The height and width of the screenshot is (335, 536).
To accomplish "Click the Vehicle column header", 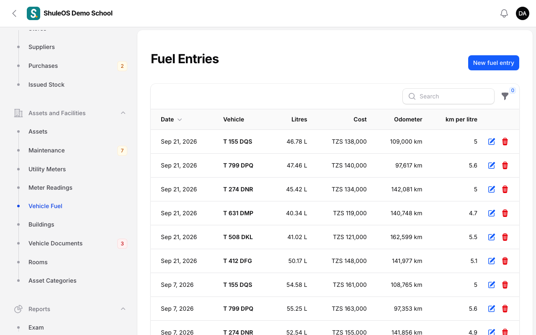I will point(234,119).
